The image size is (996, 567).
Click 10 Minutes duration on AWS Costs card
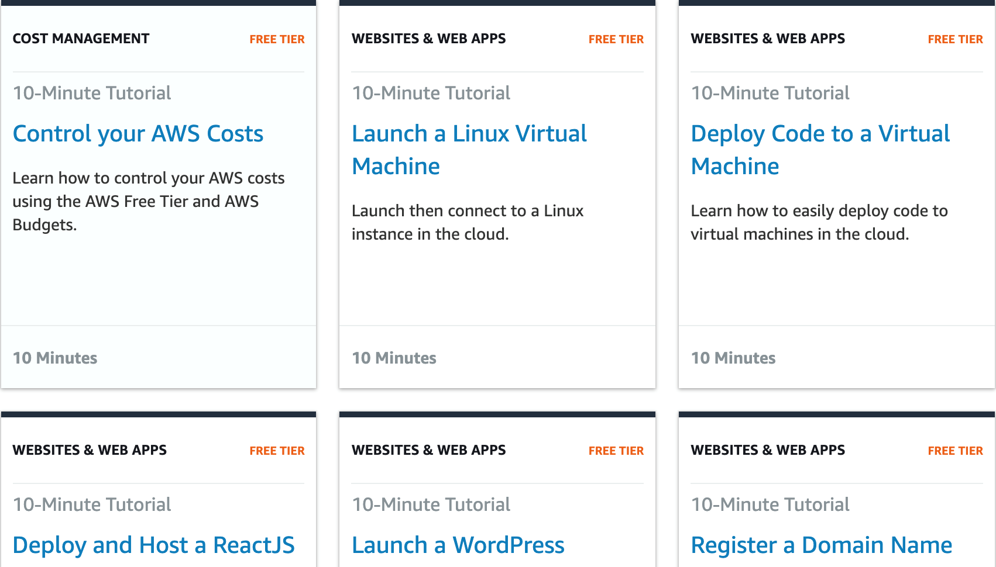(55, 358)
